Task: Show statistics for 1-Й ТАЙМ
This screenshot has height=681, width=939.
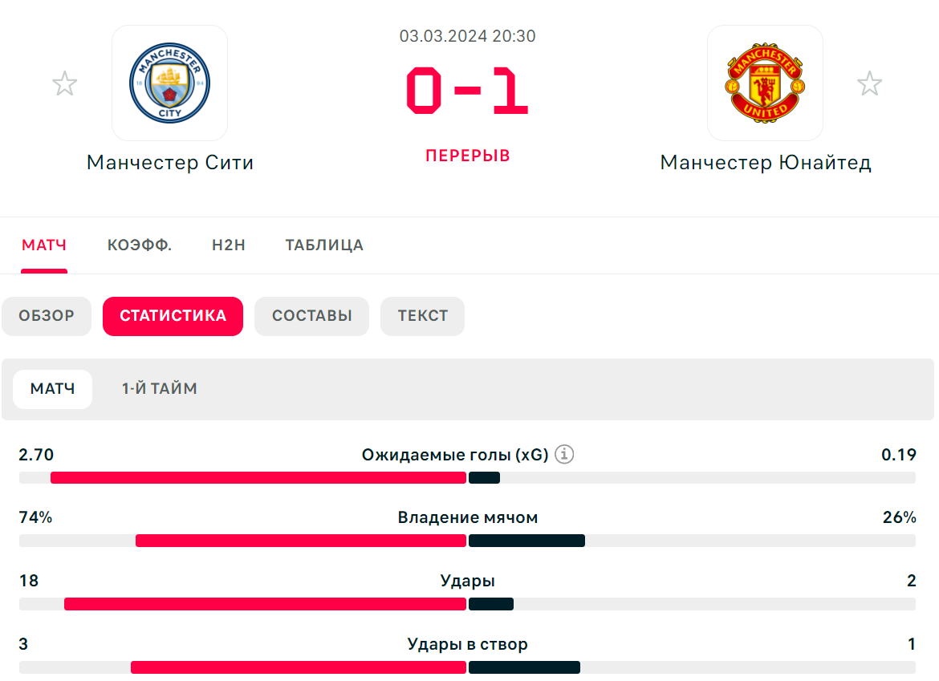Action: 159,389
